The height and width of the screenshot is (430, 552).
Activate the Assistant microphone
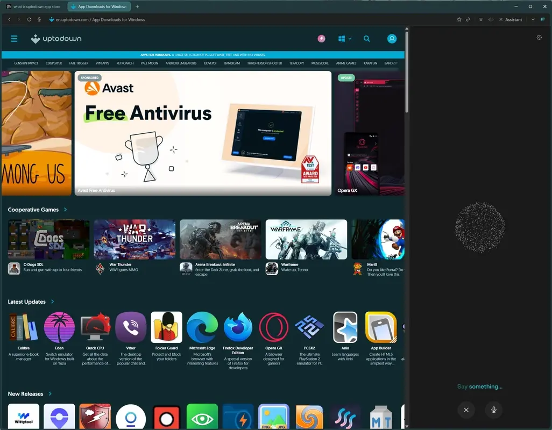tap(493, 410)
